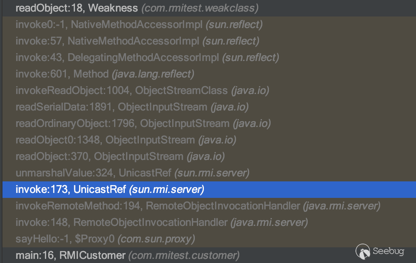Click the Seebug logo icon
This screenshot has width=416, height=263.
(363, 251)
